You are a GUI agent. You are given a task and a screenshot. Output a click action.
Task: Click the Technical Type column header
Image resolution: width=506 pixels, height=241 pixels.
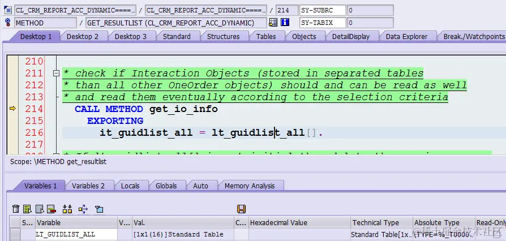381,222
